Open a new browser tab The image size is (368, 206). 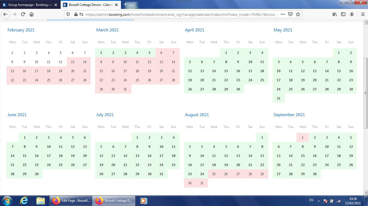(x=126, y=5)
